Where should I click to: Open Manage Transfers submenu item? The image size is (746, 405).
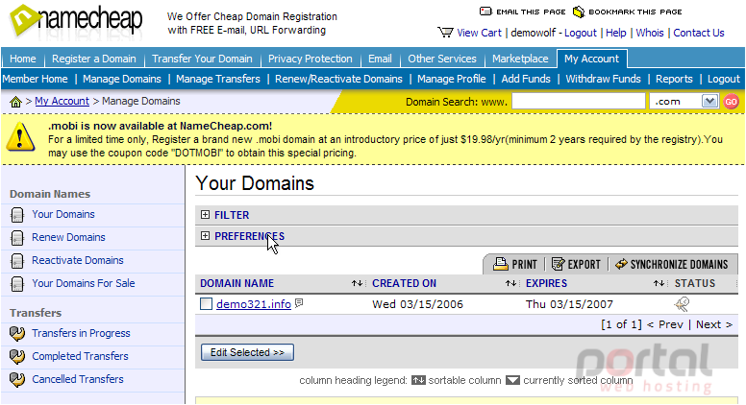coord(218,79)
